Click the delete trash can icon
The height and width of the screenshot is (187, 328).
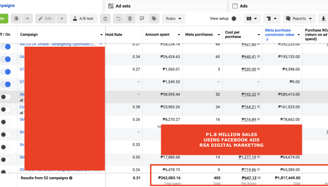pyautogui.click(x=130, y=19)
